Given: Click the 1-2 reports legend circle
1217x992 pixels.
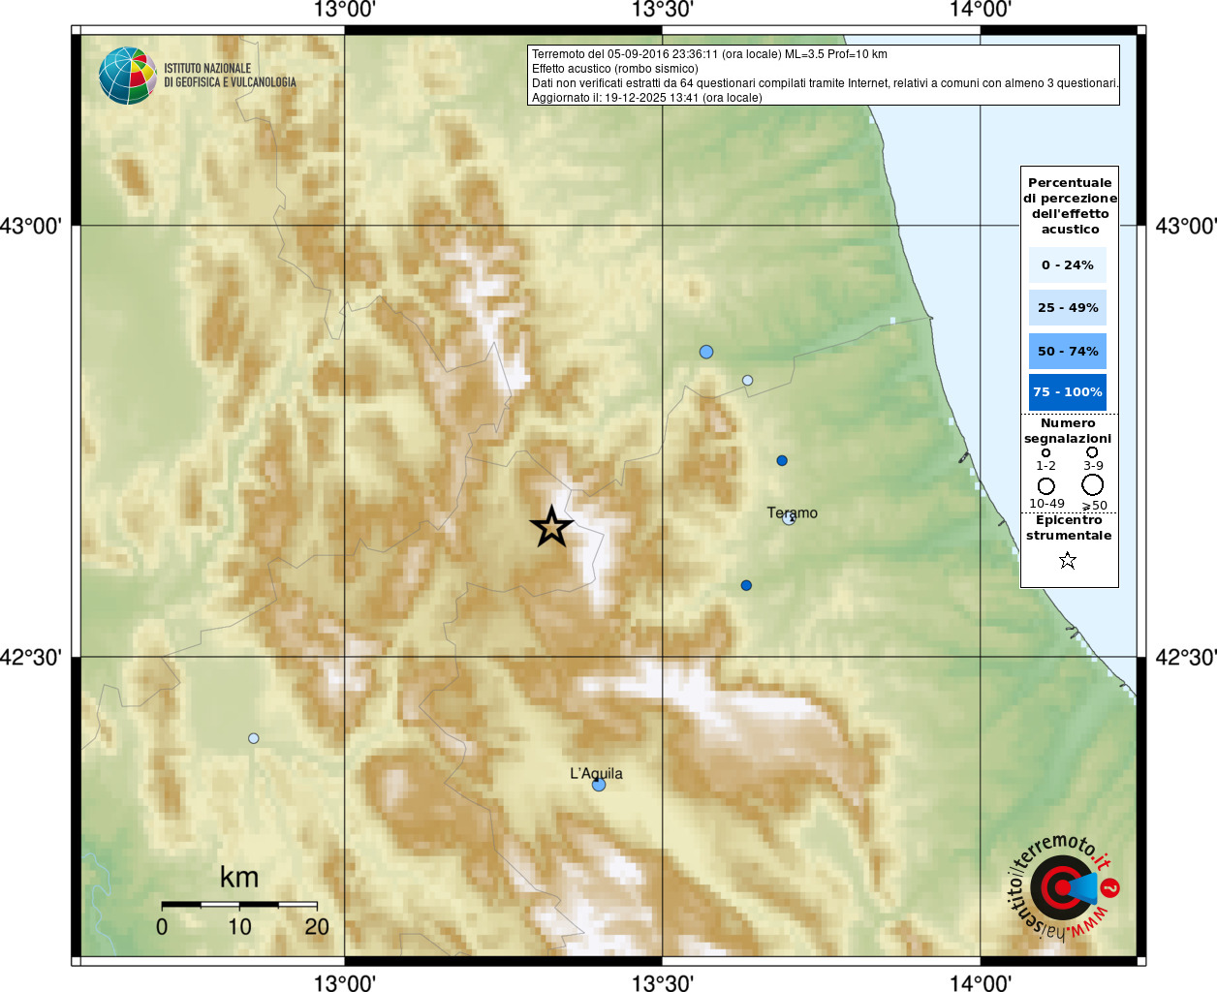Looking at the screenshot, I should (1045, 452).
